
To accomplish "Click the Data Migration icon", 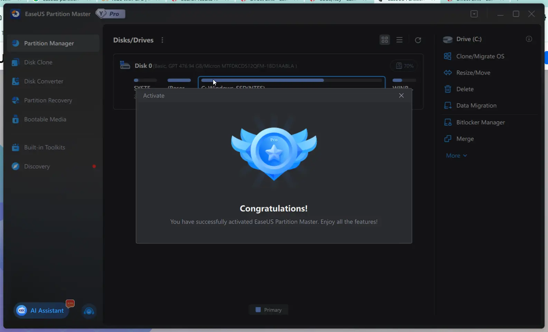I will click(x=447, y=106).
